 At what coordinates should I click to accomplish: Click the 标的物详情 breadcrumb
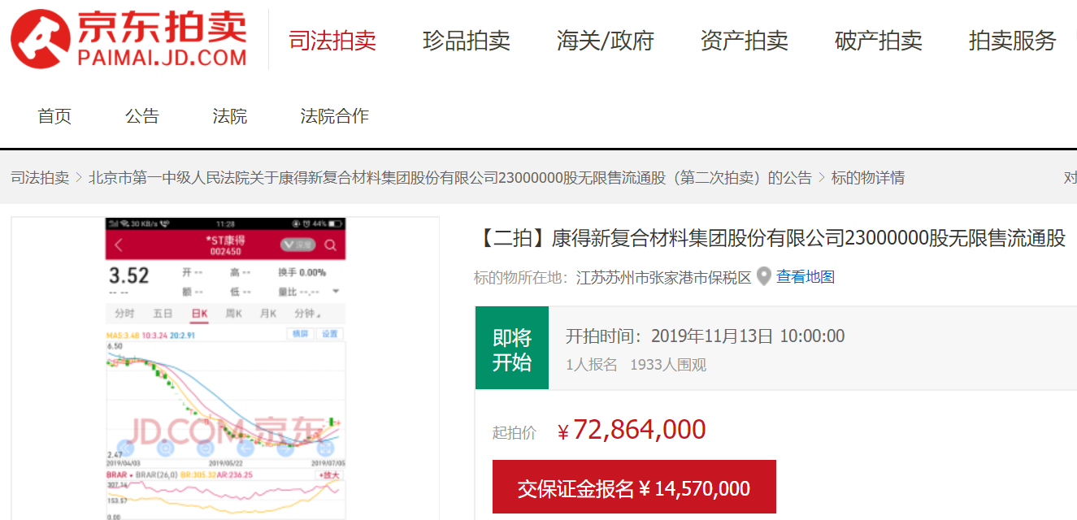click(868, 177)
